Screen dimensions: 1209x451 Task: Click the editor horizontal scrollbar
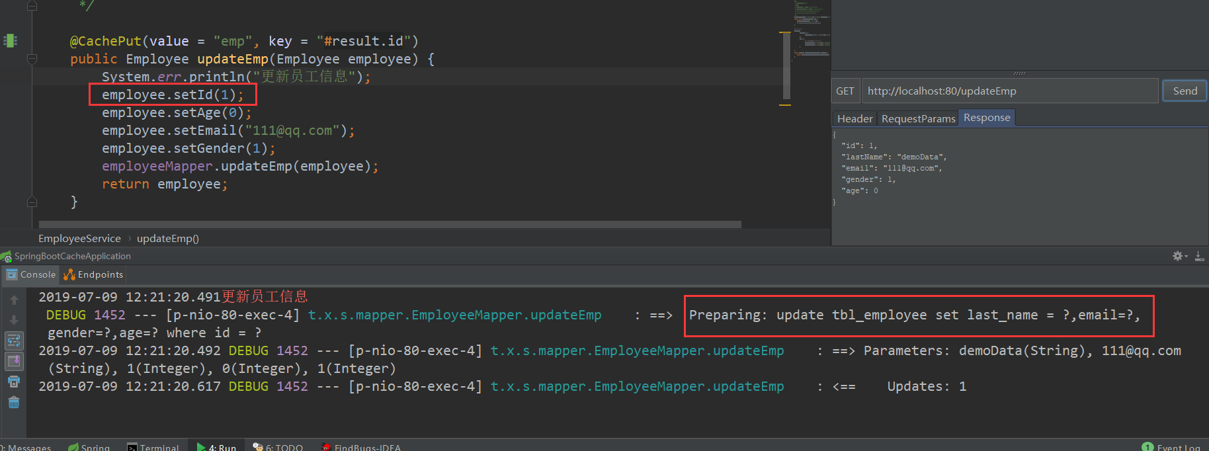pos(390,224)
